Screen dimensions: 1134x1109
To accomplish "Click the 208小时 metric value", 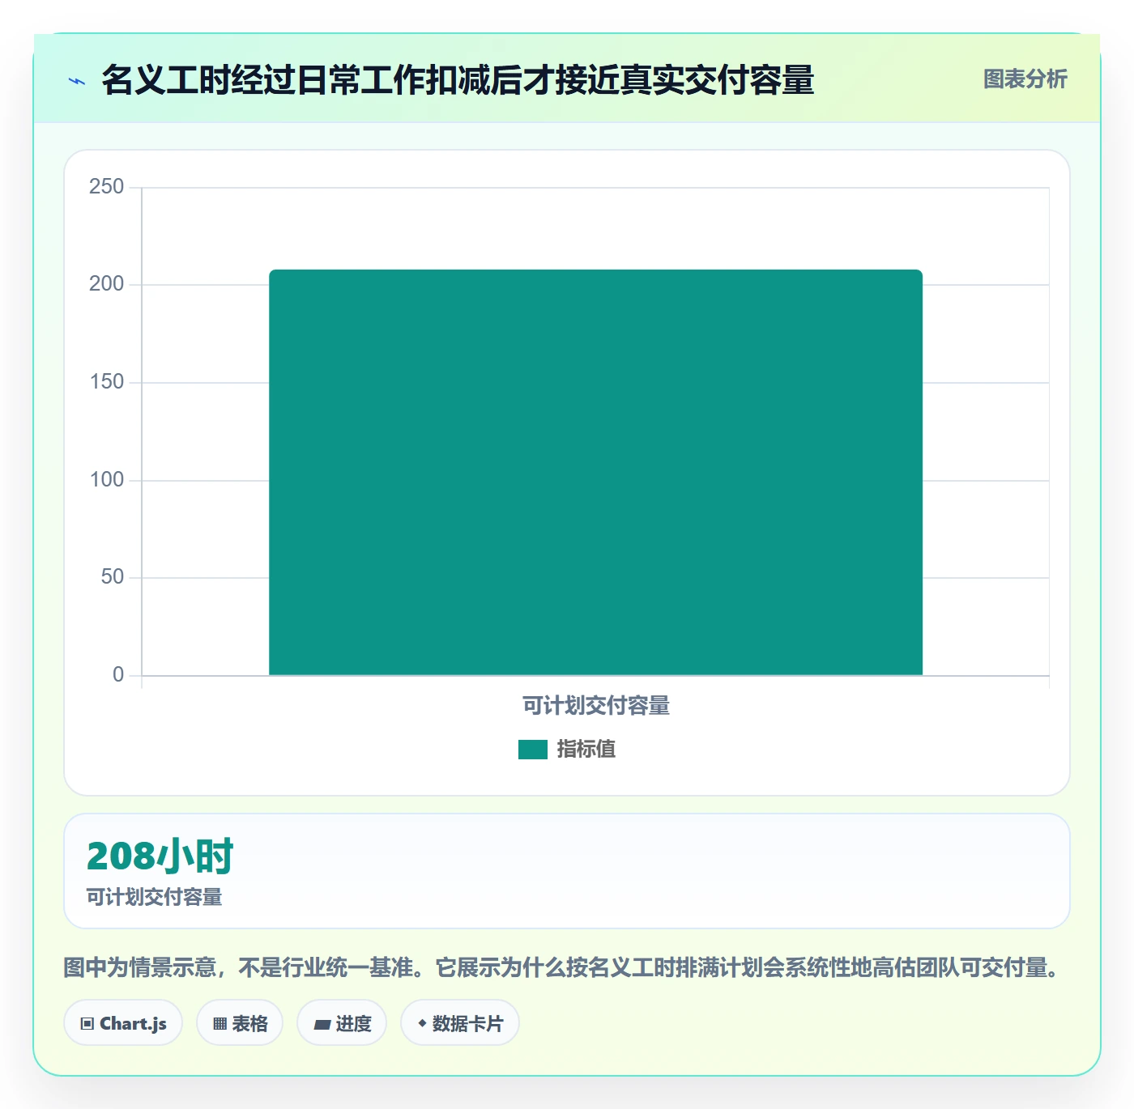I will (x=160, y=856).
